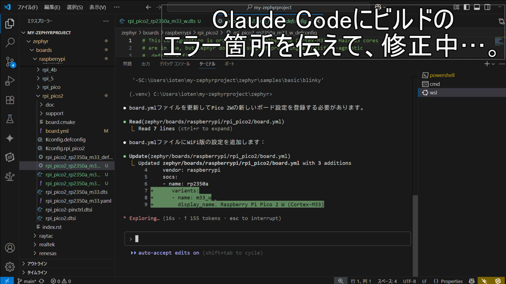Open Copilot status icon in status bar

tap(472, 281)
